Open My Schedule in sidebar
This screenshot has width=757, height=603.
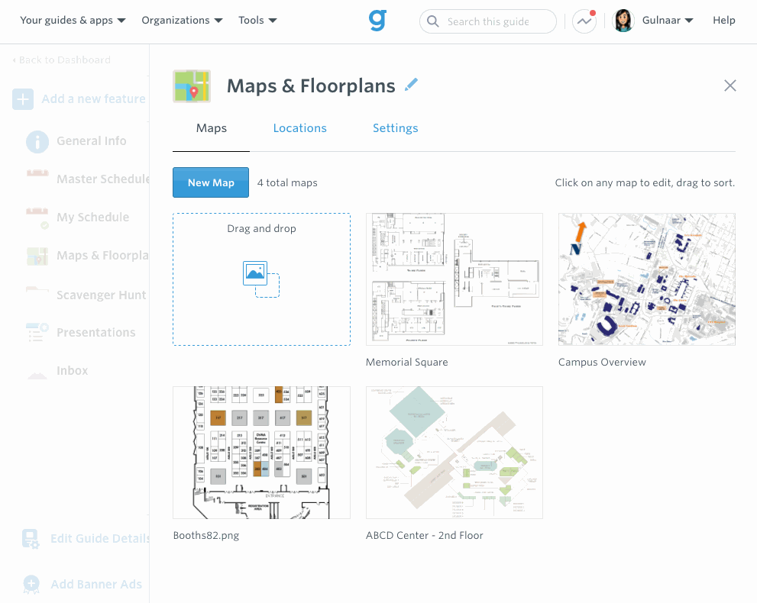93,217
